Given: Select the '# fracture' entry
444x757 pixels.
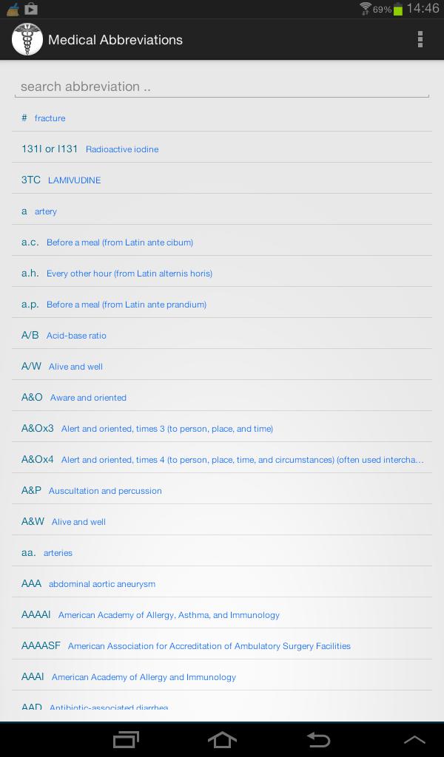Looking at the screenshot, I should click(x=222, y=118).
